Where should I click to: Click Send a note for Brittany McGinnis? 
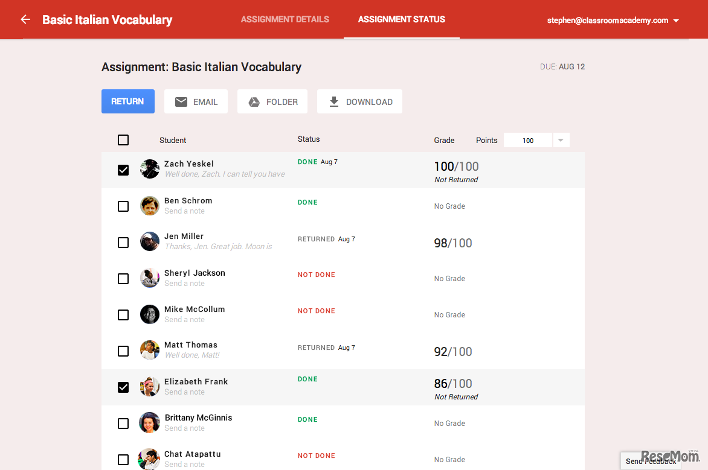[184, 428]
